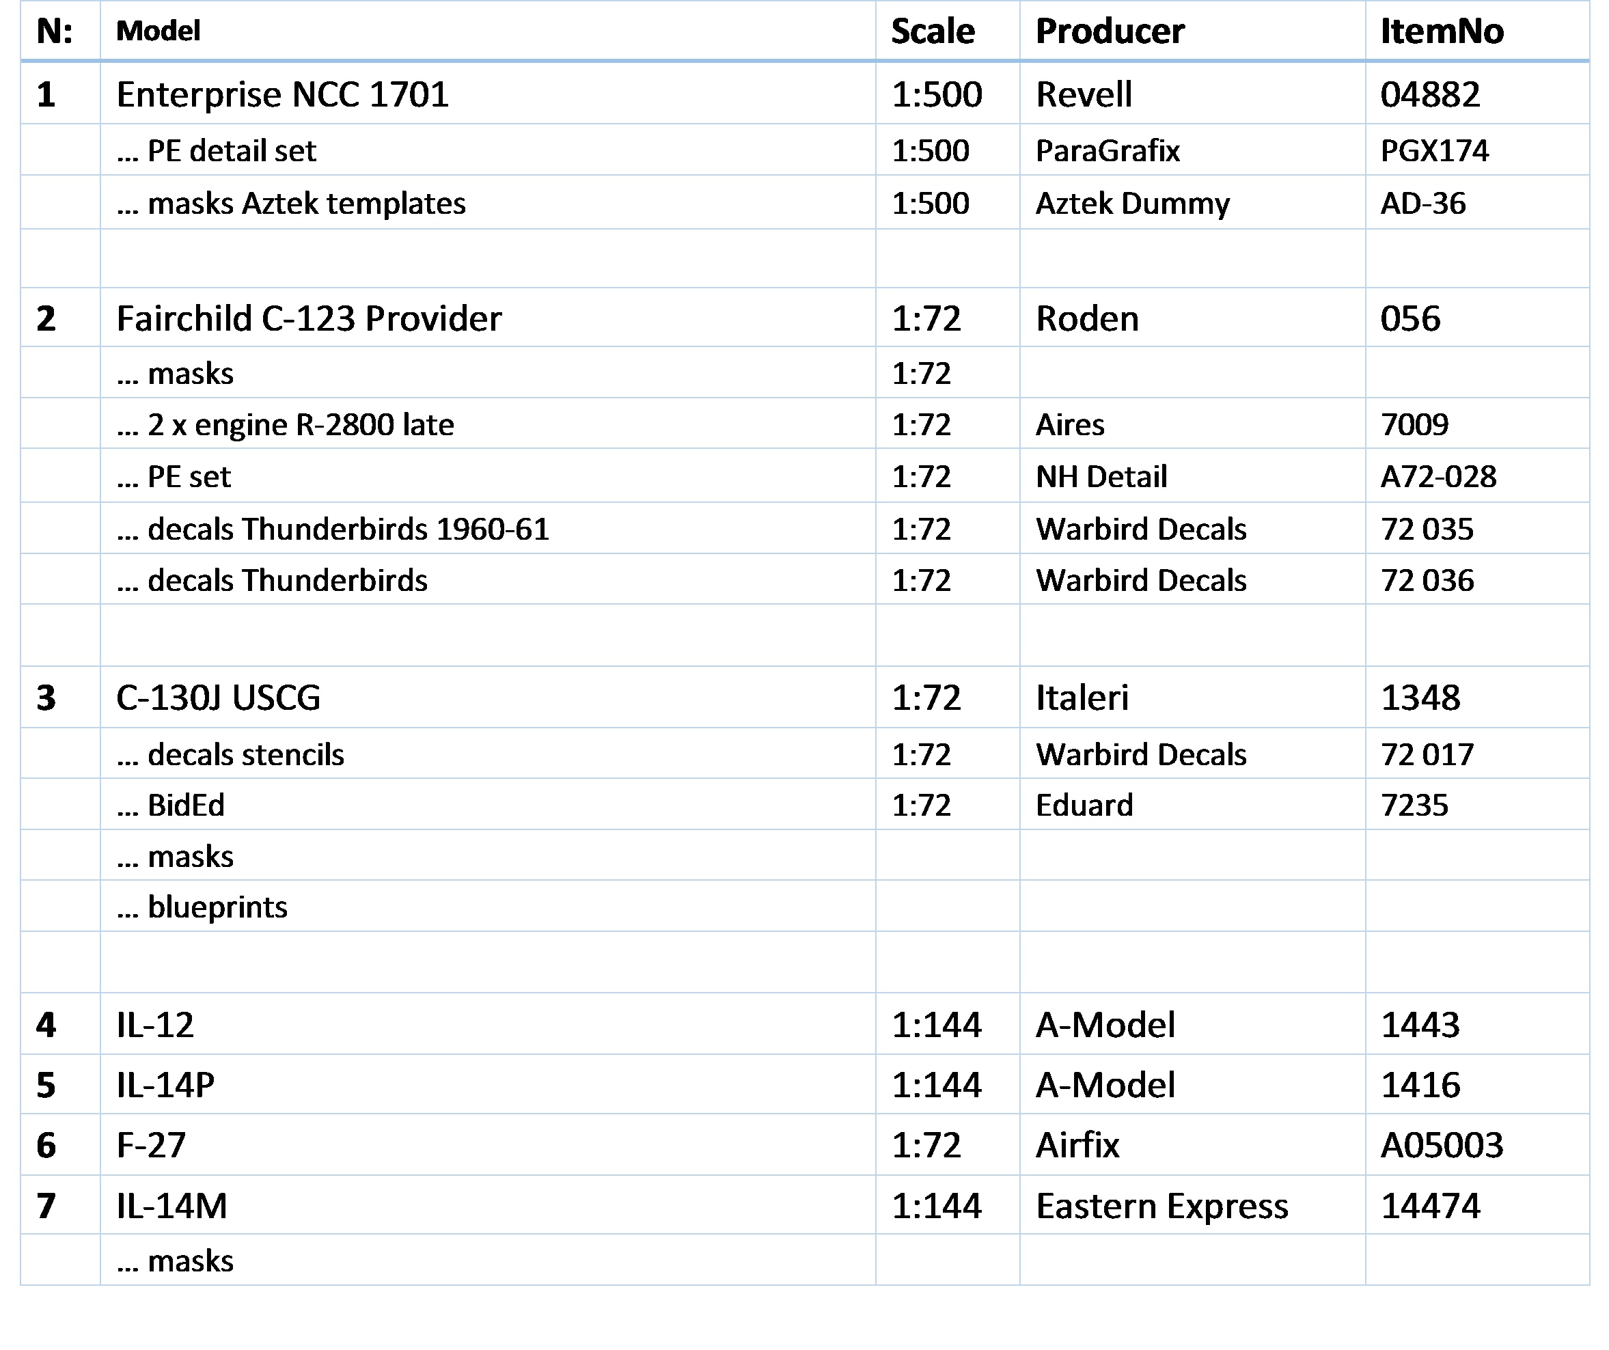Select the "... PE detail set" row text

coord(216,150)
